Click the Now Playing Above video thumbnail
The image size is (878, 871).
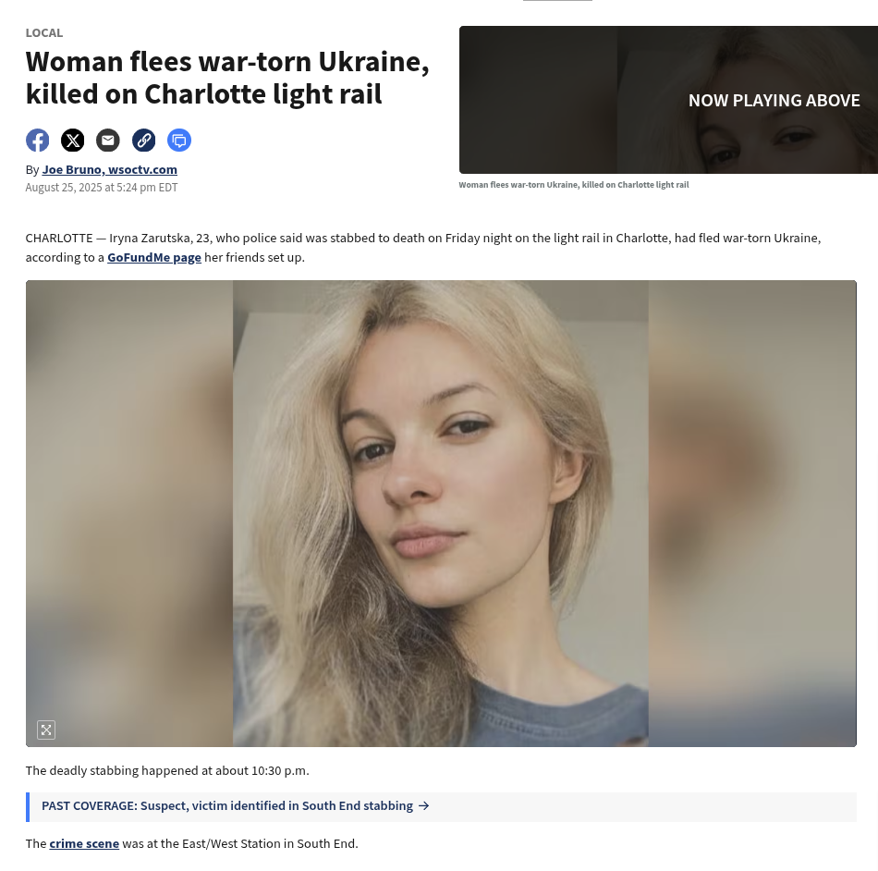pos(668,100)
